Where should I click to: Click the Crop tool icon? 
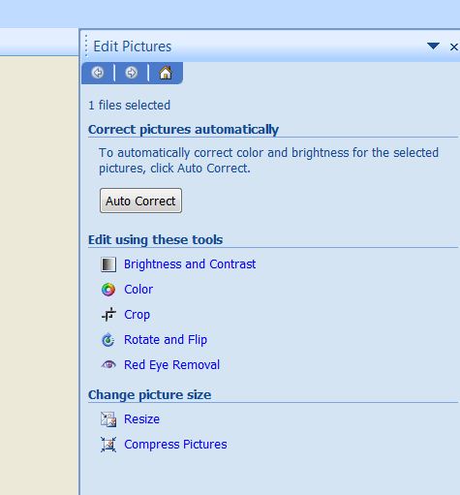[108, 315]
